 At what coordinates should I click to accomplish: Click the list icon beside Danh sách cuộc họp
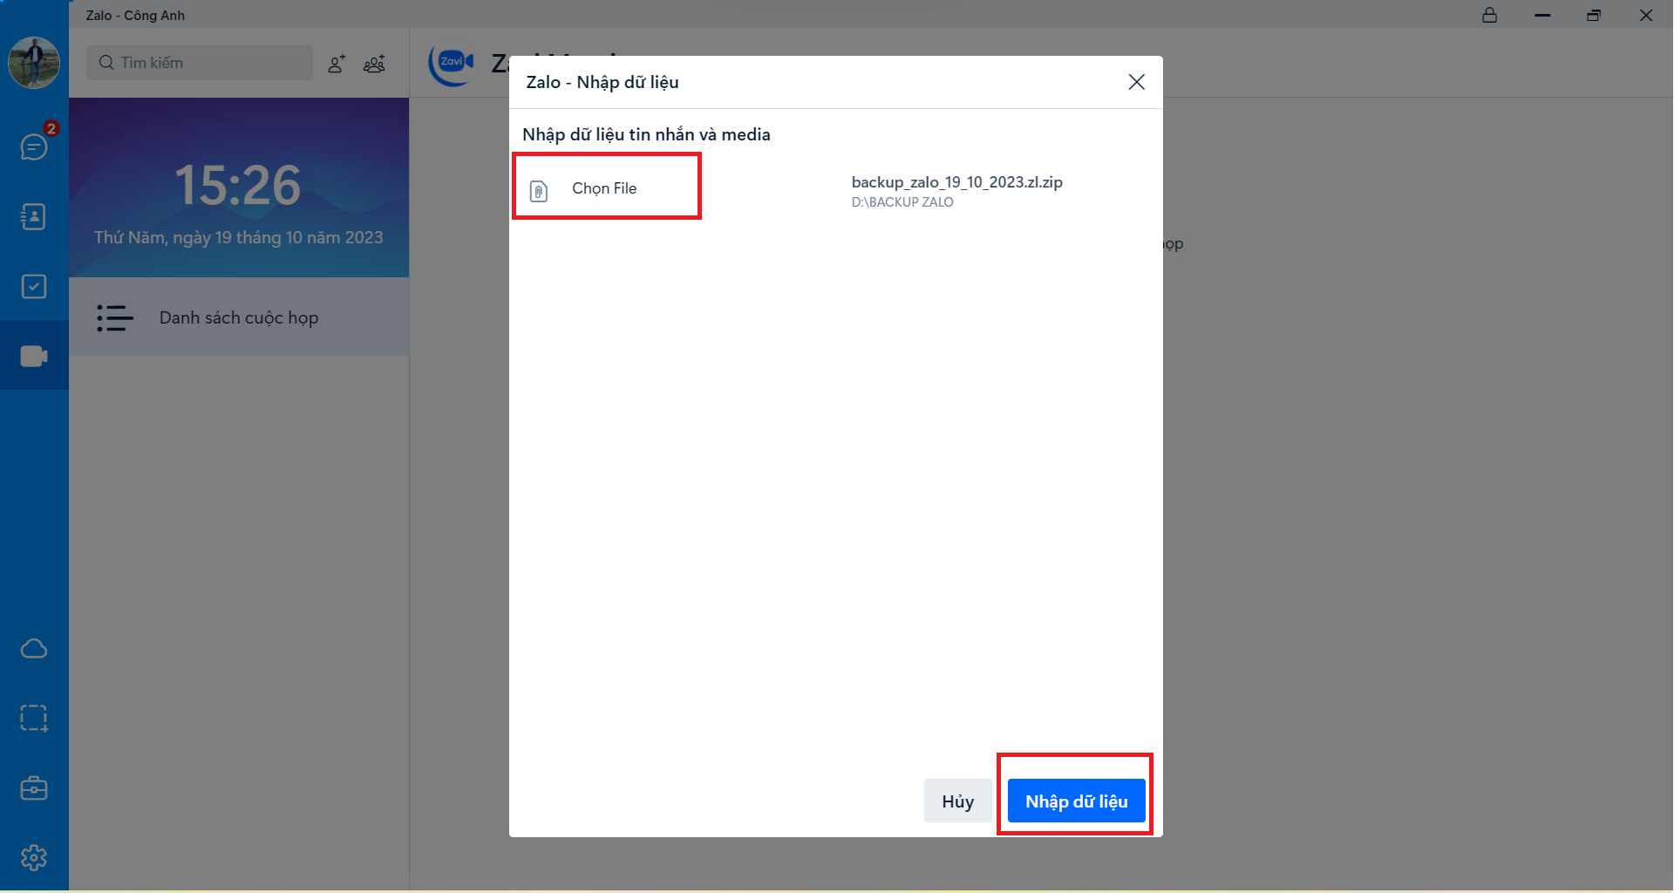[114, 317]
